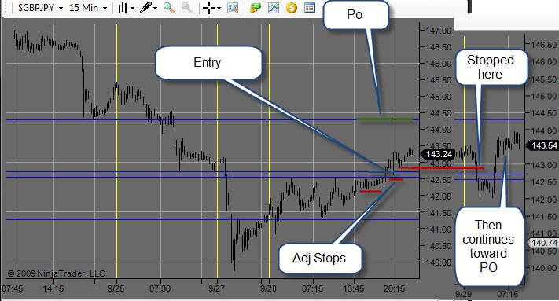Open the zoom frame preview icon
The height and width of the screenshot is (301, 559).
(233, 8)
